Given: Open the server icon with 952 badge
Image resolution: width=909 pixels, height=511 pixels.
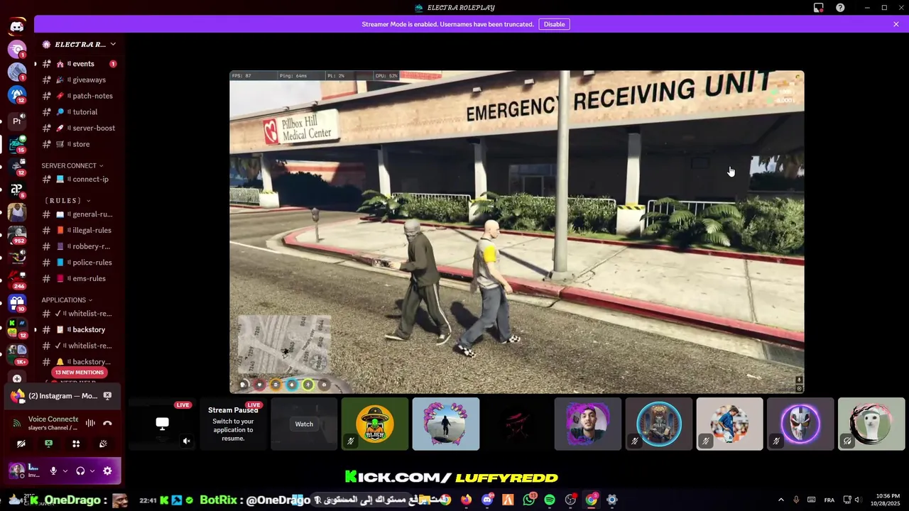Looking at the screenshot, I should pos(17,236).
